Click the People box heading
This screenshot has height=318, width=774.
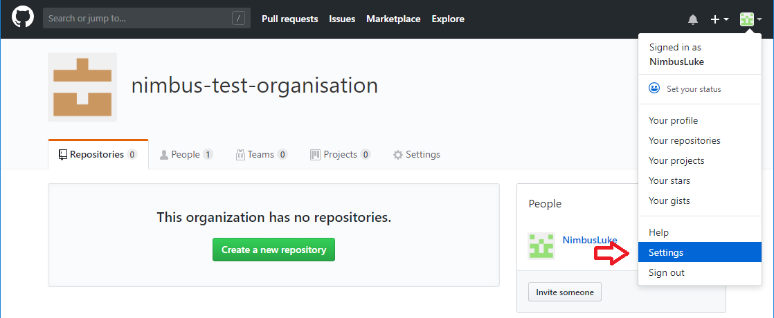[545, 204]
